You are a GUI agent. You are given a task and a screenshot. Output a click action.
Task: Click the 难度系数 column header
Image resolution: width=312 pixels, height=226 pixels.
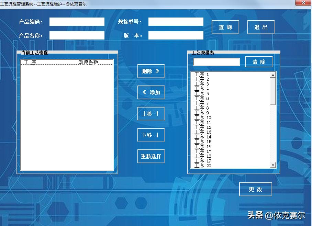(88, 62)
